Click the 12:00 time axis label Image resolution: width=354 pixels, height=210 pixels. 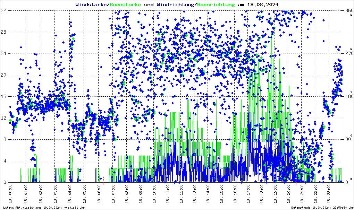pyautogui.click(x=181, y=194)
